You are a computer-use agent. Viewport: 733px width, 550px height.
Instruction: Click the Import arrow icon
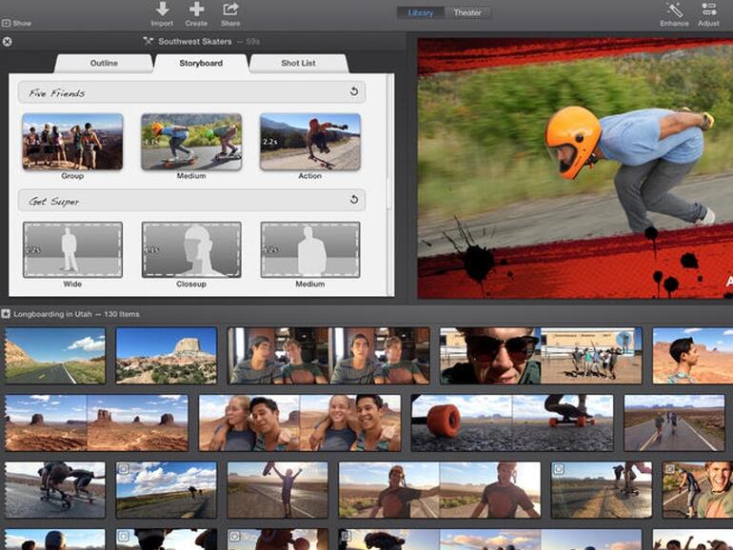[x=162, y=10]
